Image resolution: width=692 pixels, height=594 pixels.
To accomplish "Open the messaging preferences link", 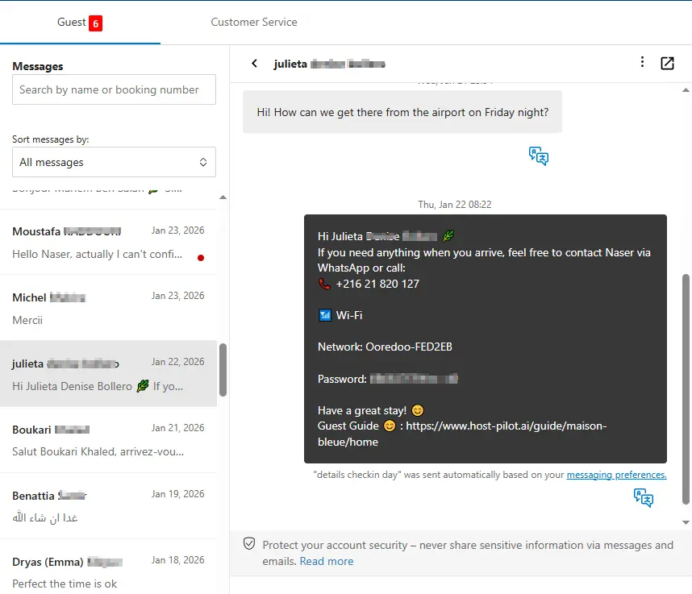I will 616,475.
